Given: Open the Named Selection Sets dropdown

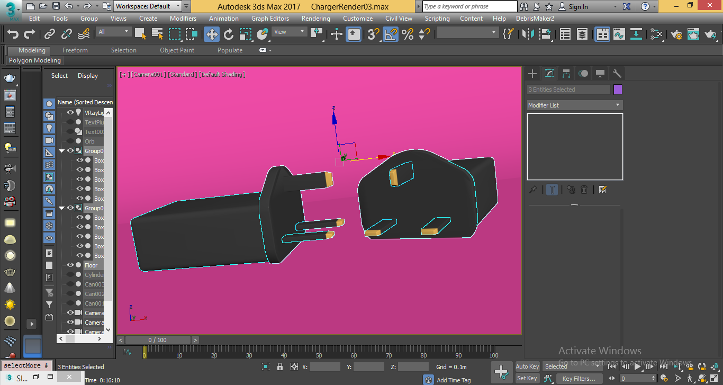Looking at the screenshot, I should (467, 33).
